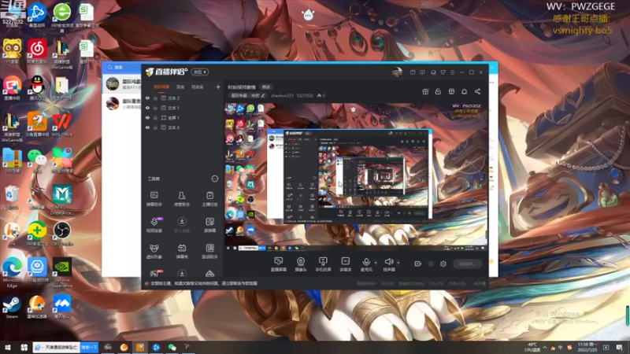Click the stream preview canvas

tap(356, 177)
